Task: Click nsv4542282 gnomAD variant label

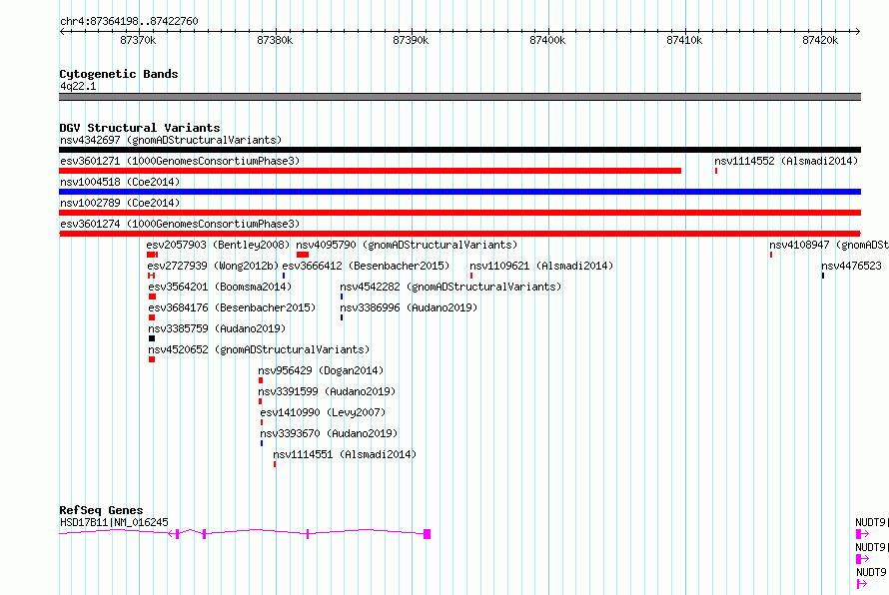Action: (450, 287)
